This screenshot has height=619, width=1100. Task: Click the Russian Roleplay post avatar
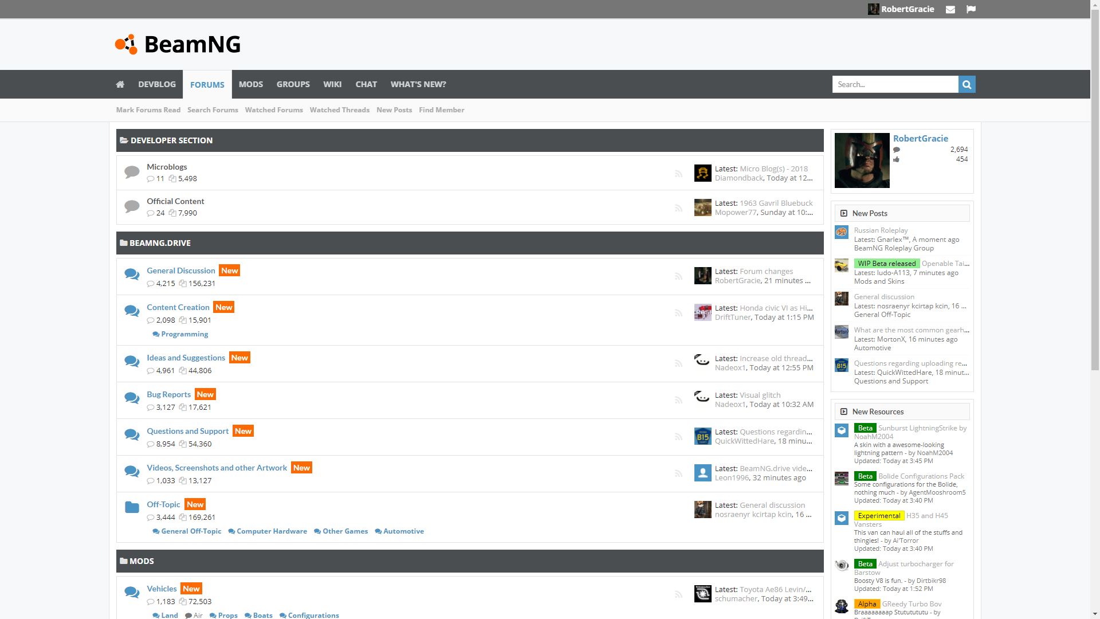pyautogui.click(x=841, y=232)
